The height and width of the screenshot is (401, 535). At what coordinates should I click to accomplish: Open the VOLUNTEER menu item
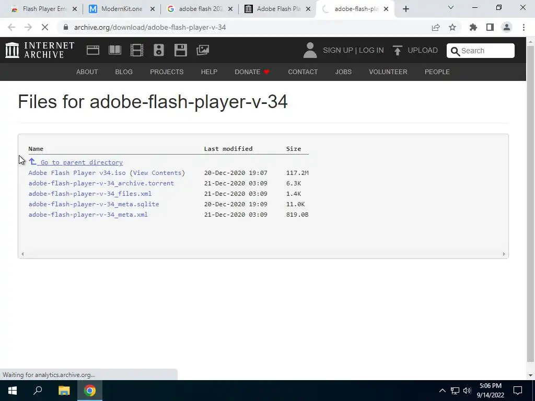388,72
